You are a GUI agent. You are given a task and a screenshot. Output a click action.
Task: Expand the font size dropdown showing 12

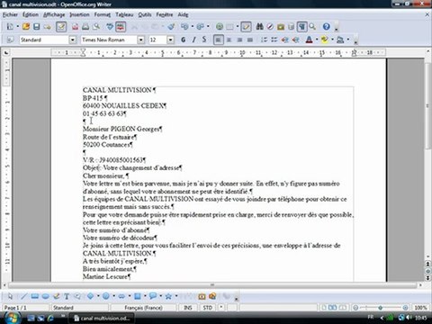(x=170, y=40)
